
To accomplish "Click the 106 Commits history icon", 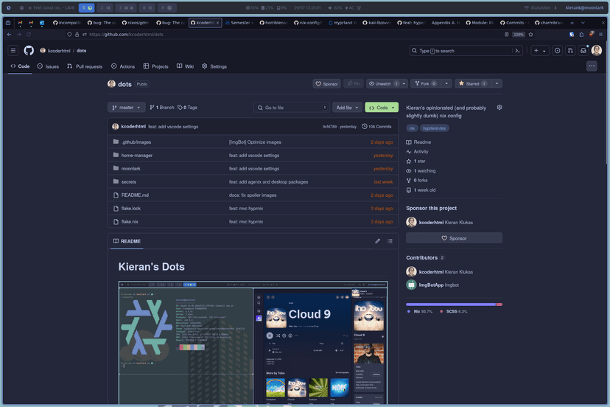I will (x=365, y=127).
